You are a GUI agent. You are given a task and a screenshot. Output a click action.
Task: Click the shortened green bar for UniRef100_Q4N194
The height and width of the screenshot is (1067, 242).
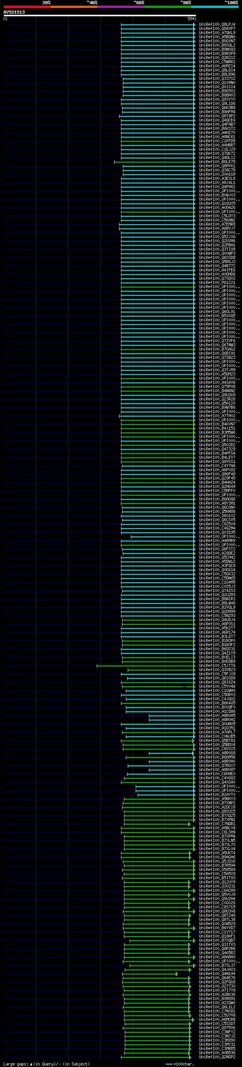pyautogui.click(x=150, y=974)
